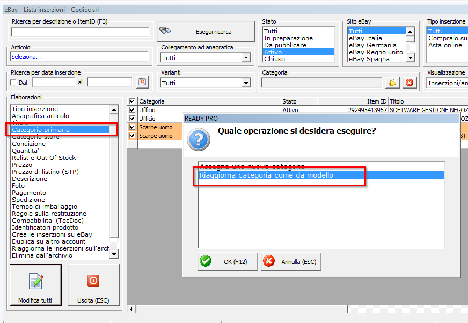Click the Uscita (ESC) button

(93, 285)
